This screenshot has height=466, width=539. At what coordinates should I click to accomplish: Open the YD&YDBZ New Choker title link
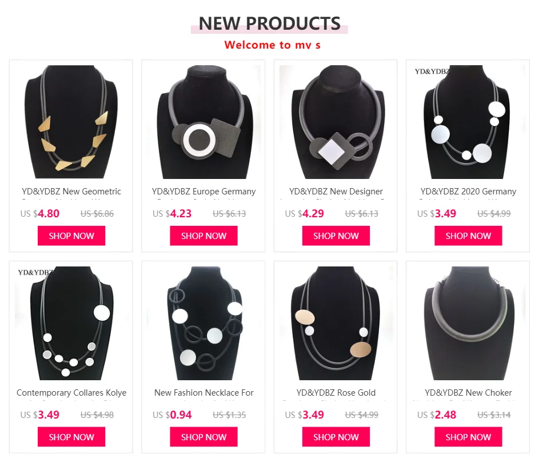(468, 393)
